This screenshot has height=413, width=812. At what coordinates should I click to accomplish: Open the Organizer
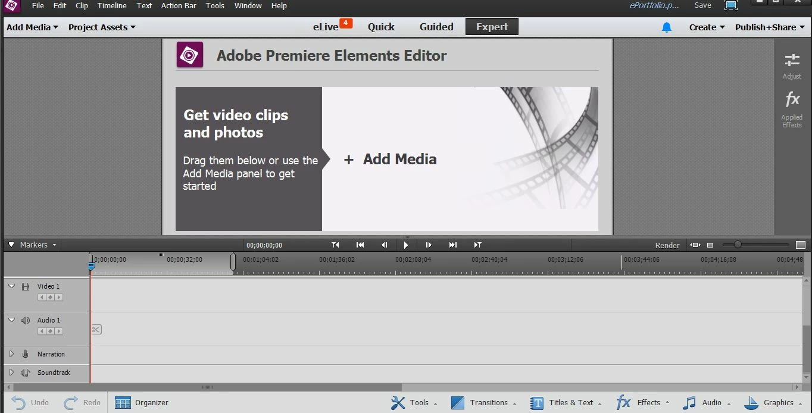pos(142,403)
